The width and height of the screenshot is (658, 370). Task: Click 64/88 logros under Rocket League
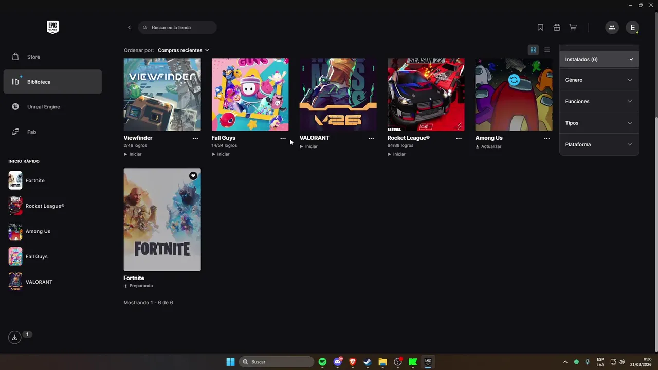coord(400,146)
